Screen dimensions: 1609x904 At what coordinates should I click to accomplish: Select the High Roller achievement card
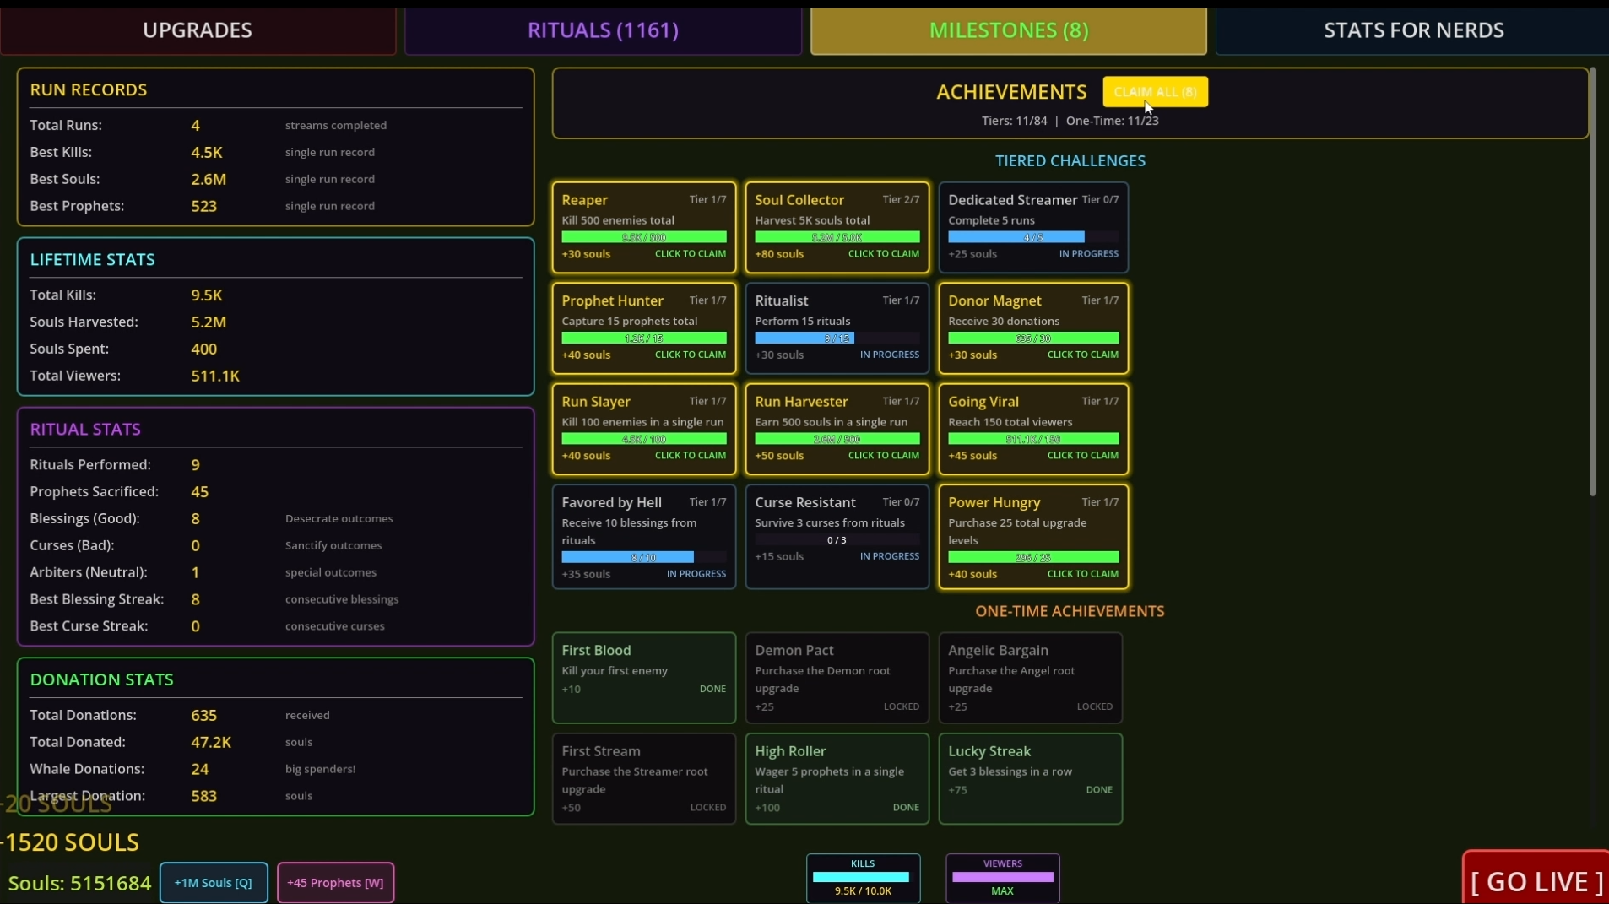coord(837,778)
